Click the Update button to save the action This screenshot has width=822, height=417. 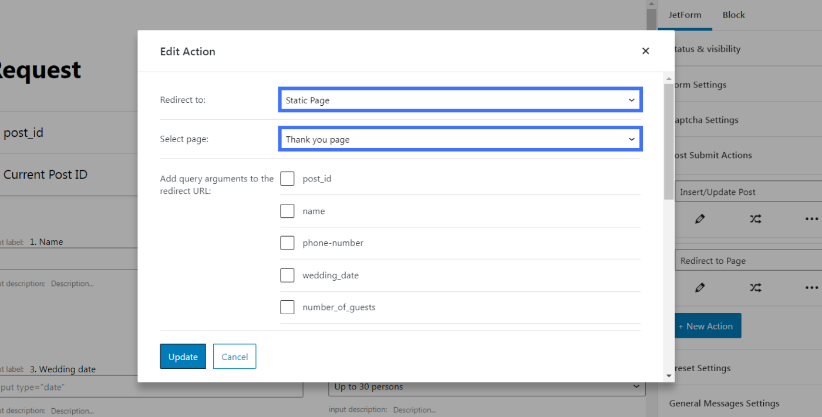pos(183,356)
